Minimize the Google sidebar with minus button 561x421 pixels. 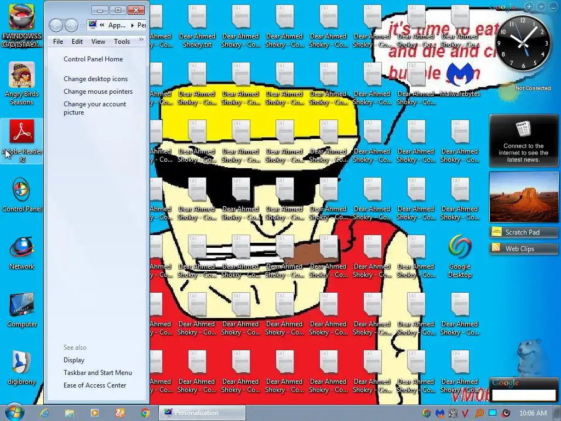[553, 7]
